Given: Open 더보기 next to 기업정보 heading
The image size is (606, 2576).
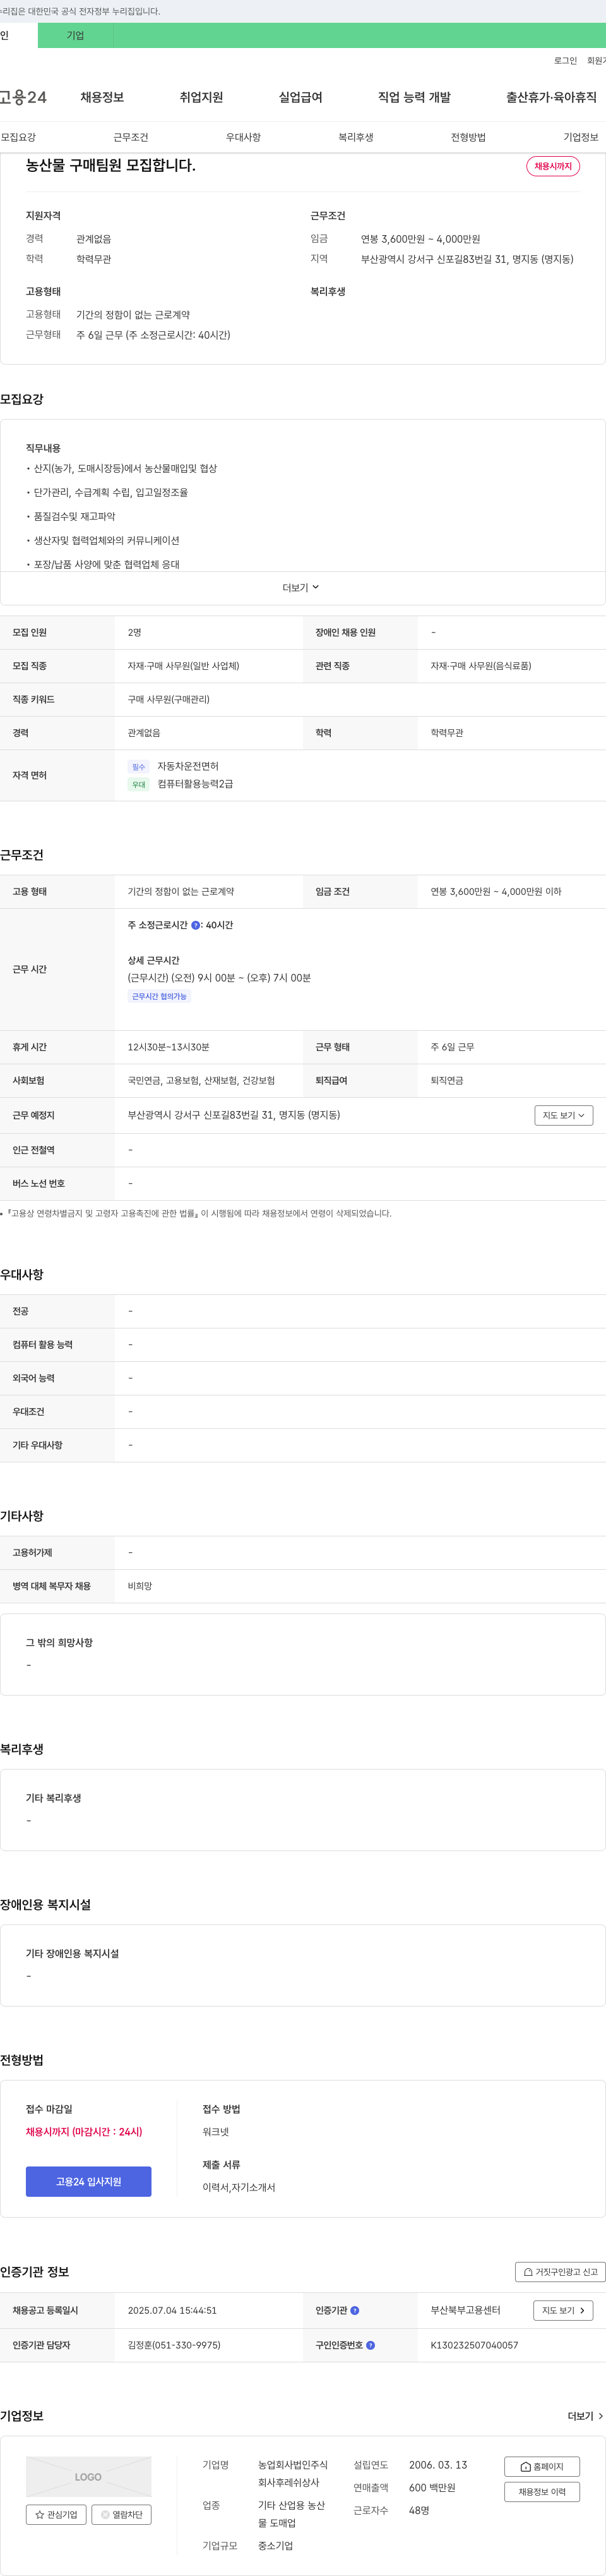Looking at the screenshot, I should pyautogui.click(x=585, y=2416).
